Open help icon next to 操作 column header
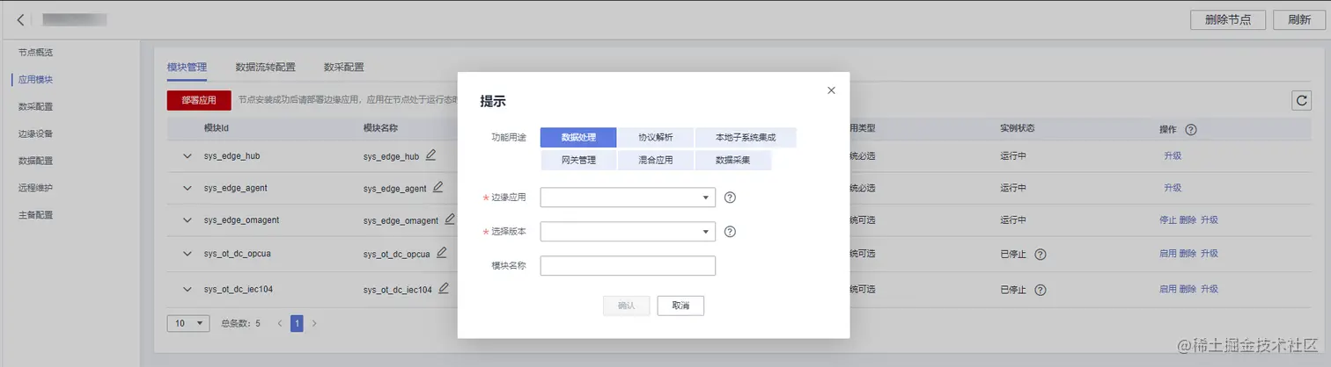1331x367 pixels. tap(1191, 129)
